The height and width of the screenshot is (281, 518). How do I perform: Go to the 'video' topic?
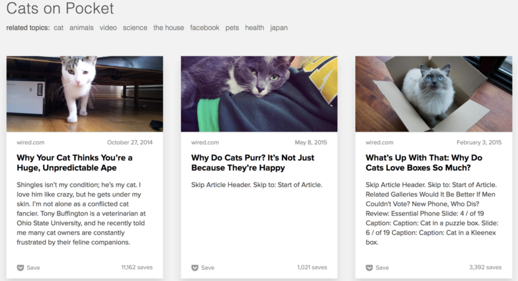click(x=108, y=28)
